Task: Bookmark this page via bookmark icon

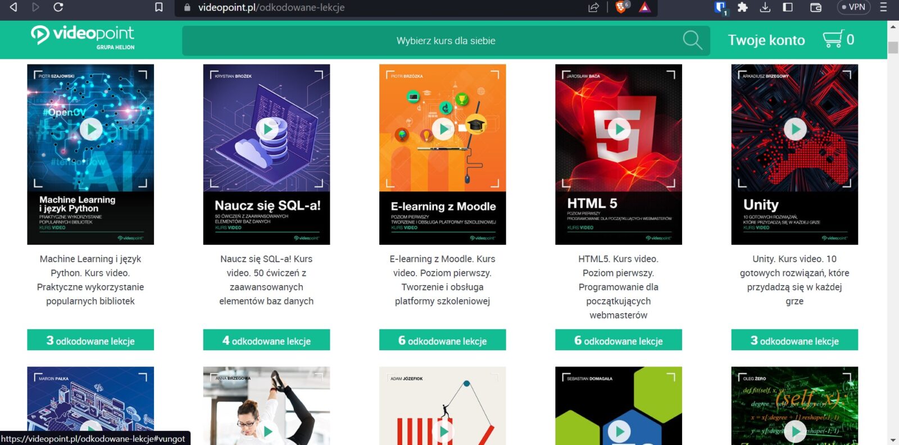Action: pyautogui.click(x=159, y=7)
